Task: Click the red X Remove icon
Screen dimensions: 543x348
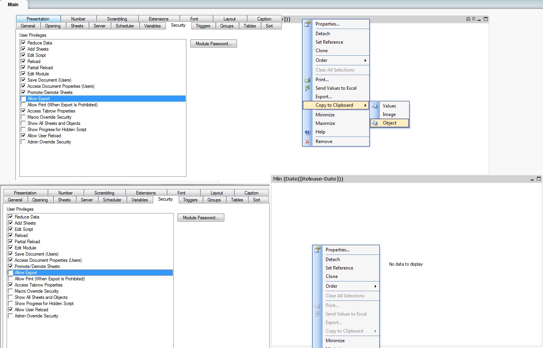Action: [x=307, y=142]
